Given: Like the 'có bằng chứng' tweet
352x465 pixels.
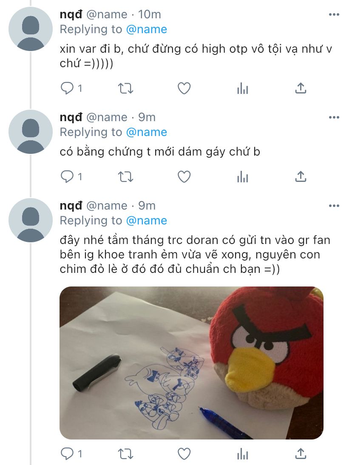Looking at the screenshot, I should (184, 177).
